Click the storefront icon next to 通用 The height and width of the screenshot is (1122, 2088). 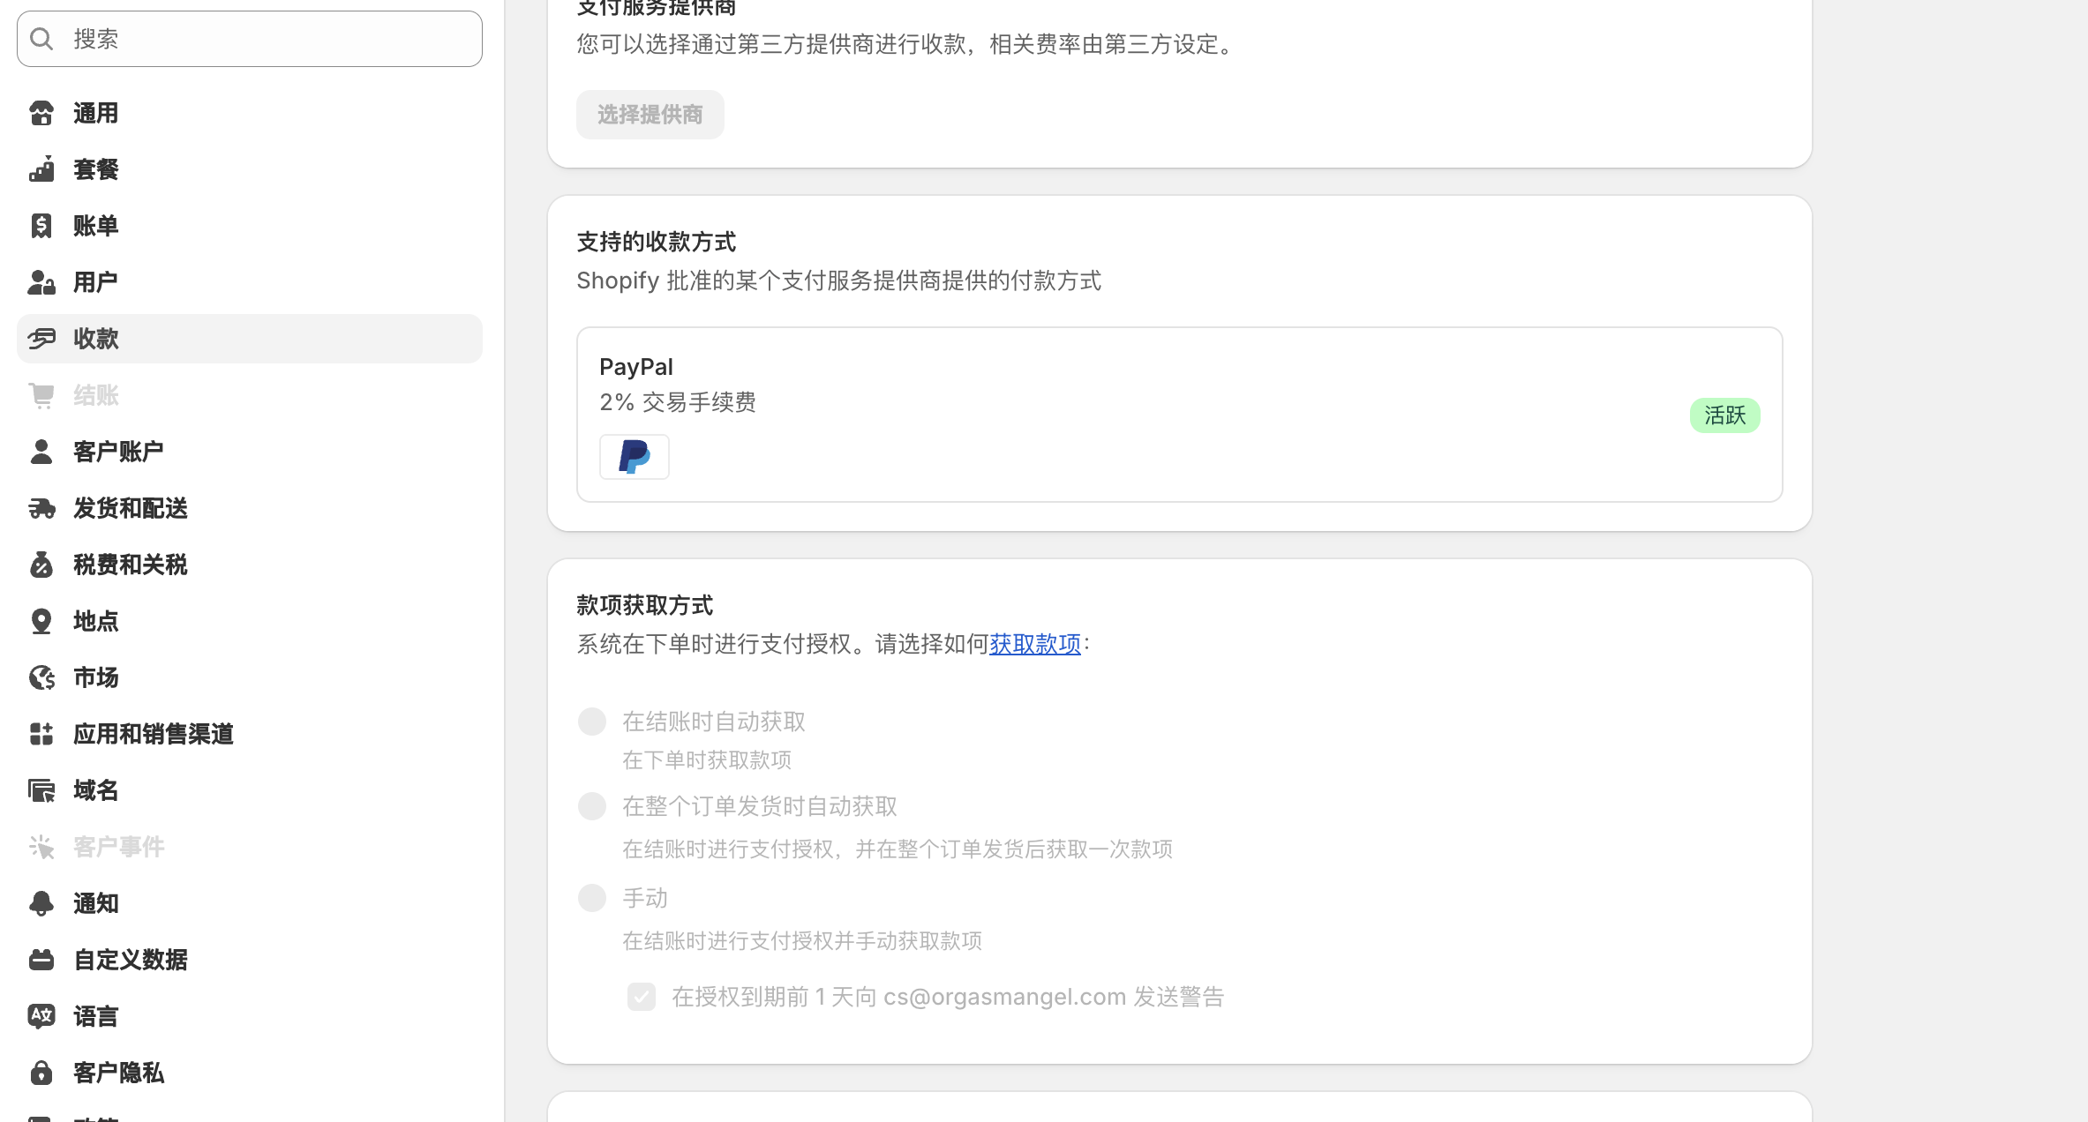click(x=41, y=113)
